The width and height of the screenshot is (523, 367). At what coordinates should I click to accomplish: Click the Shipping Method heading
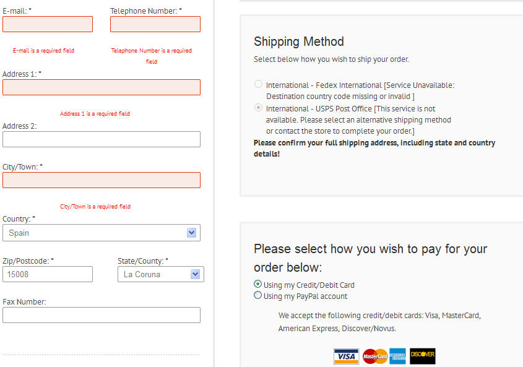pyautogui.click(x=299, y=41)
